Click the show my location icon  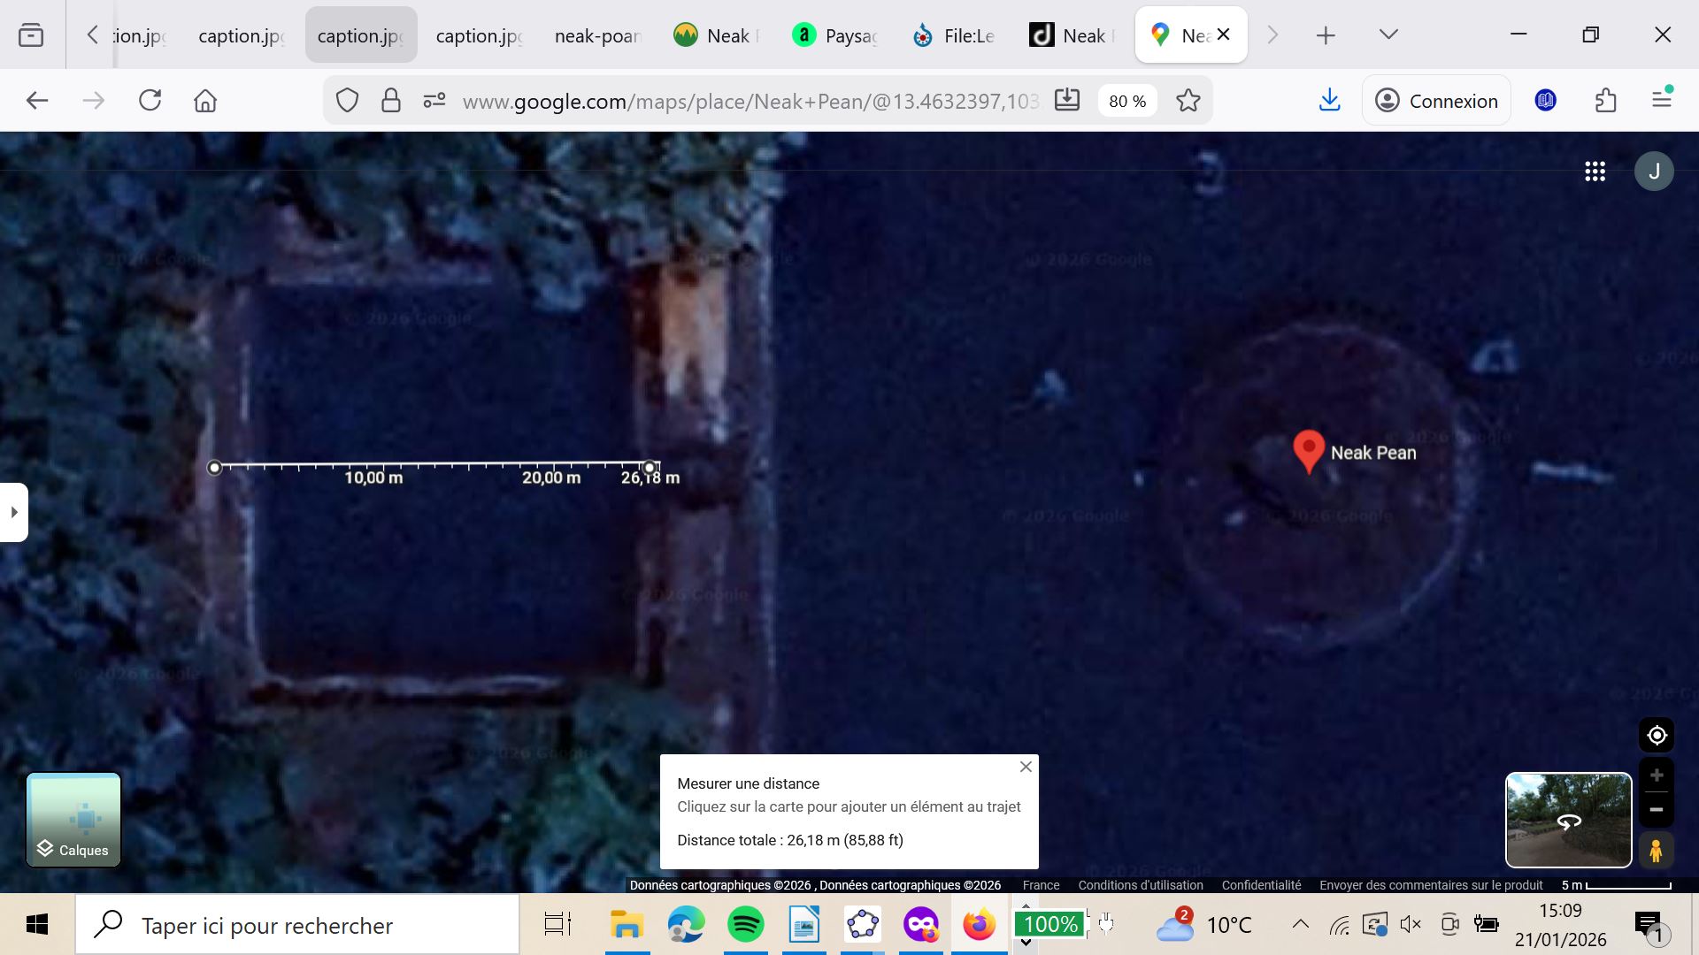coord(1657,735)
